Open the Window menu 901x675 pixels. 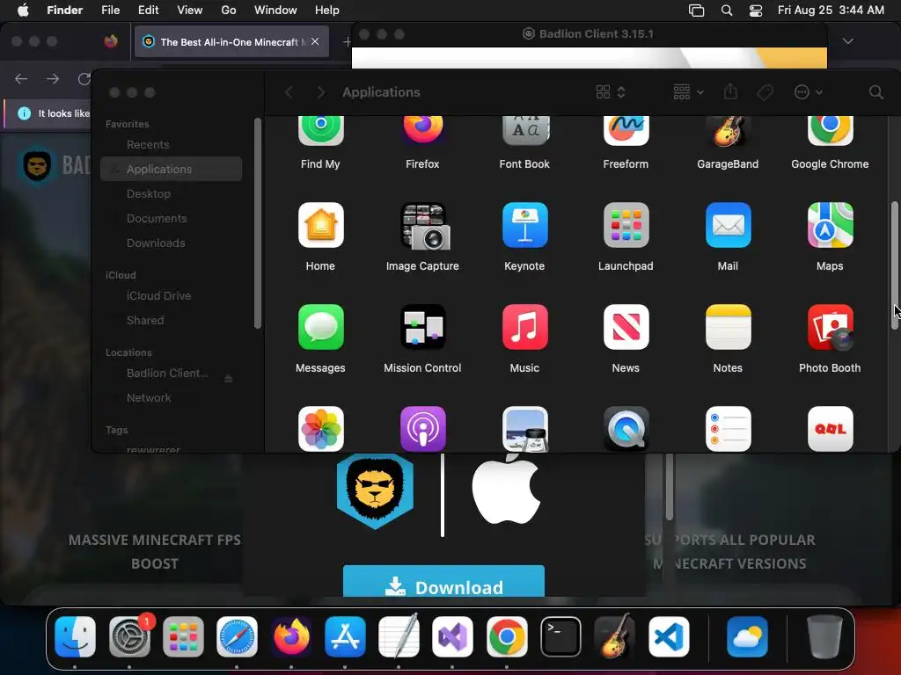point(275,11)
